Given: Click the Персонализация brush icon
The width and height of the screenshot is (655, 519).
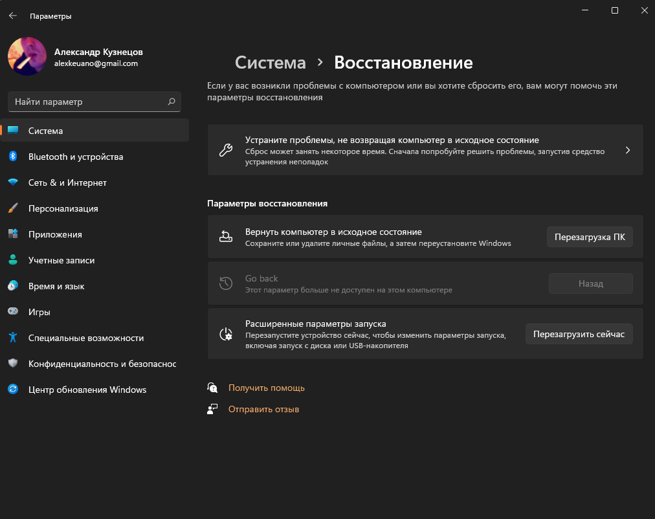Looking at the screenshot, I should pos(13,208).
